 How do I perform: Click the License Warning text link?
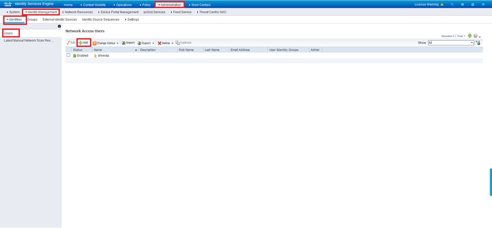[x=426, y=5]
